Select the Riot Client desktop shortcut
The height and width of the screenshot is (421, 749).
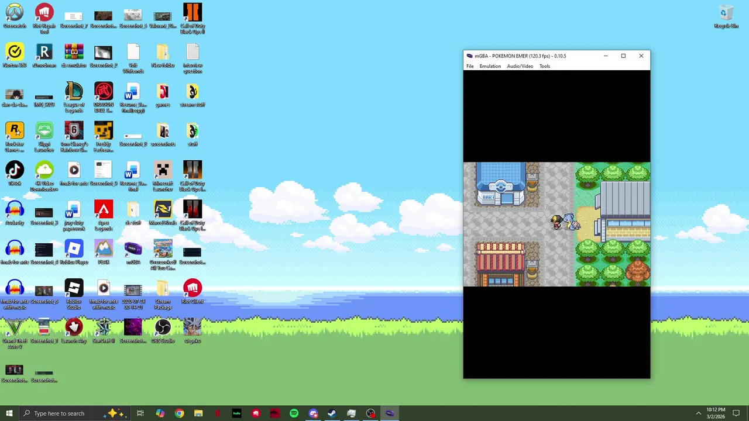pos(193,292)
